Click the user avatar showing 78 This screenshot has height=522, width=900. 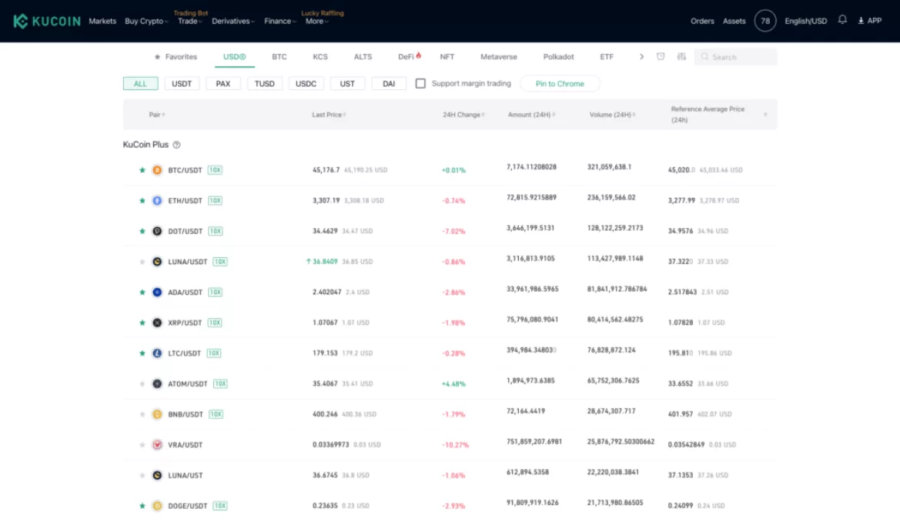click(x=765, y=21)
